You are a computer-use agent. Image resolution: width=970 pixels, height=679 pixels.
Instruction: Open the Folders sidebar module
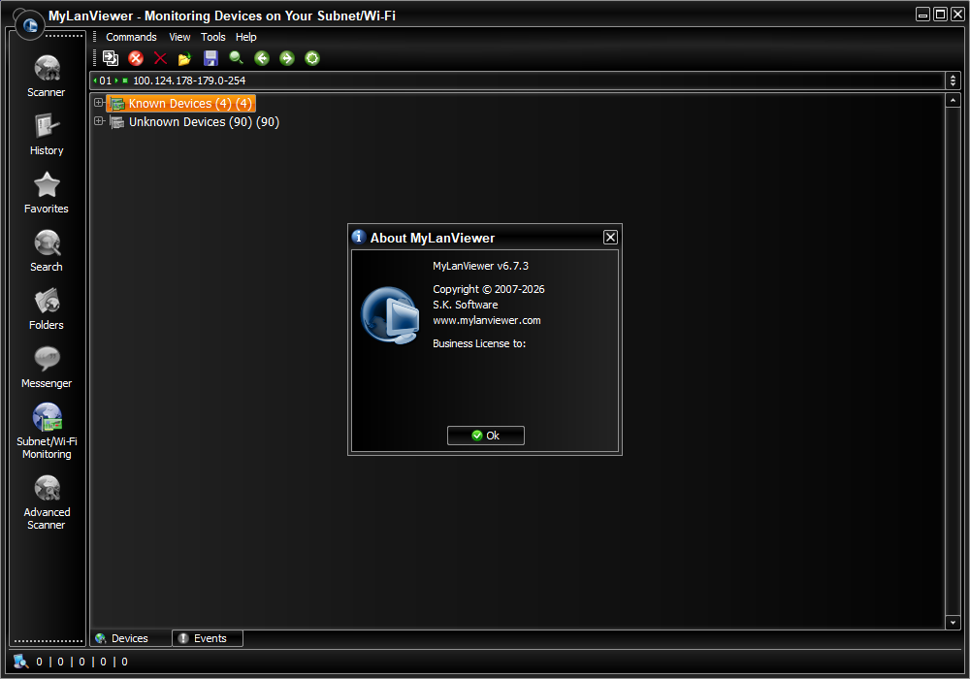[47, 308]
